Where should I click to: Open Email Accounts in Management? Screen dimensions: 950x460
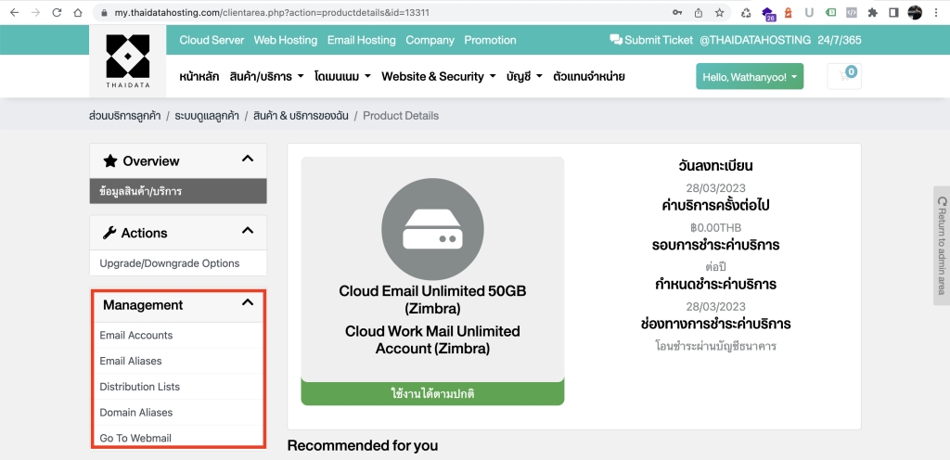click(136, 336)
